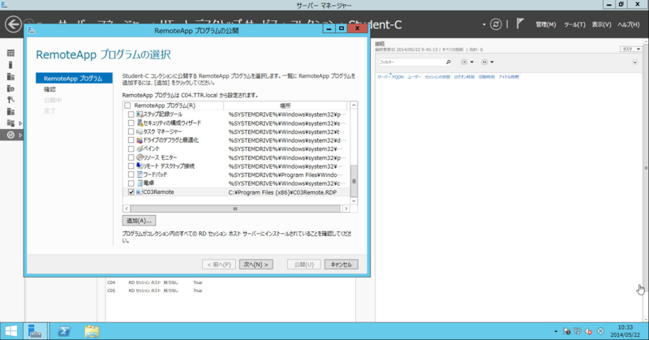649x340 pixels.
Task: Open 表示(V) menu
Action: click(x=601, y=24)
